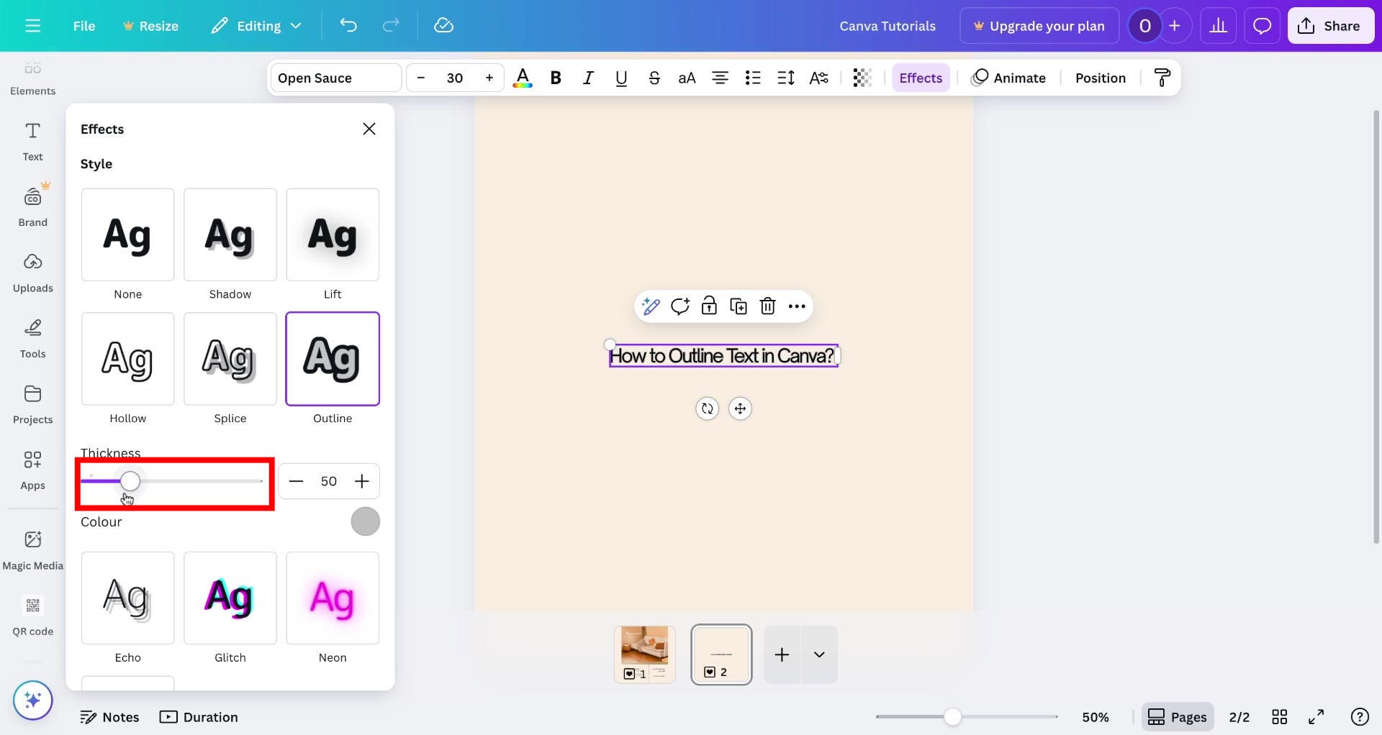
Task: Select page 1 thumbnail
Action: click(x=644, y=654)
